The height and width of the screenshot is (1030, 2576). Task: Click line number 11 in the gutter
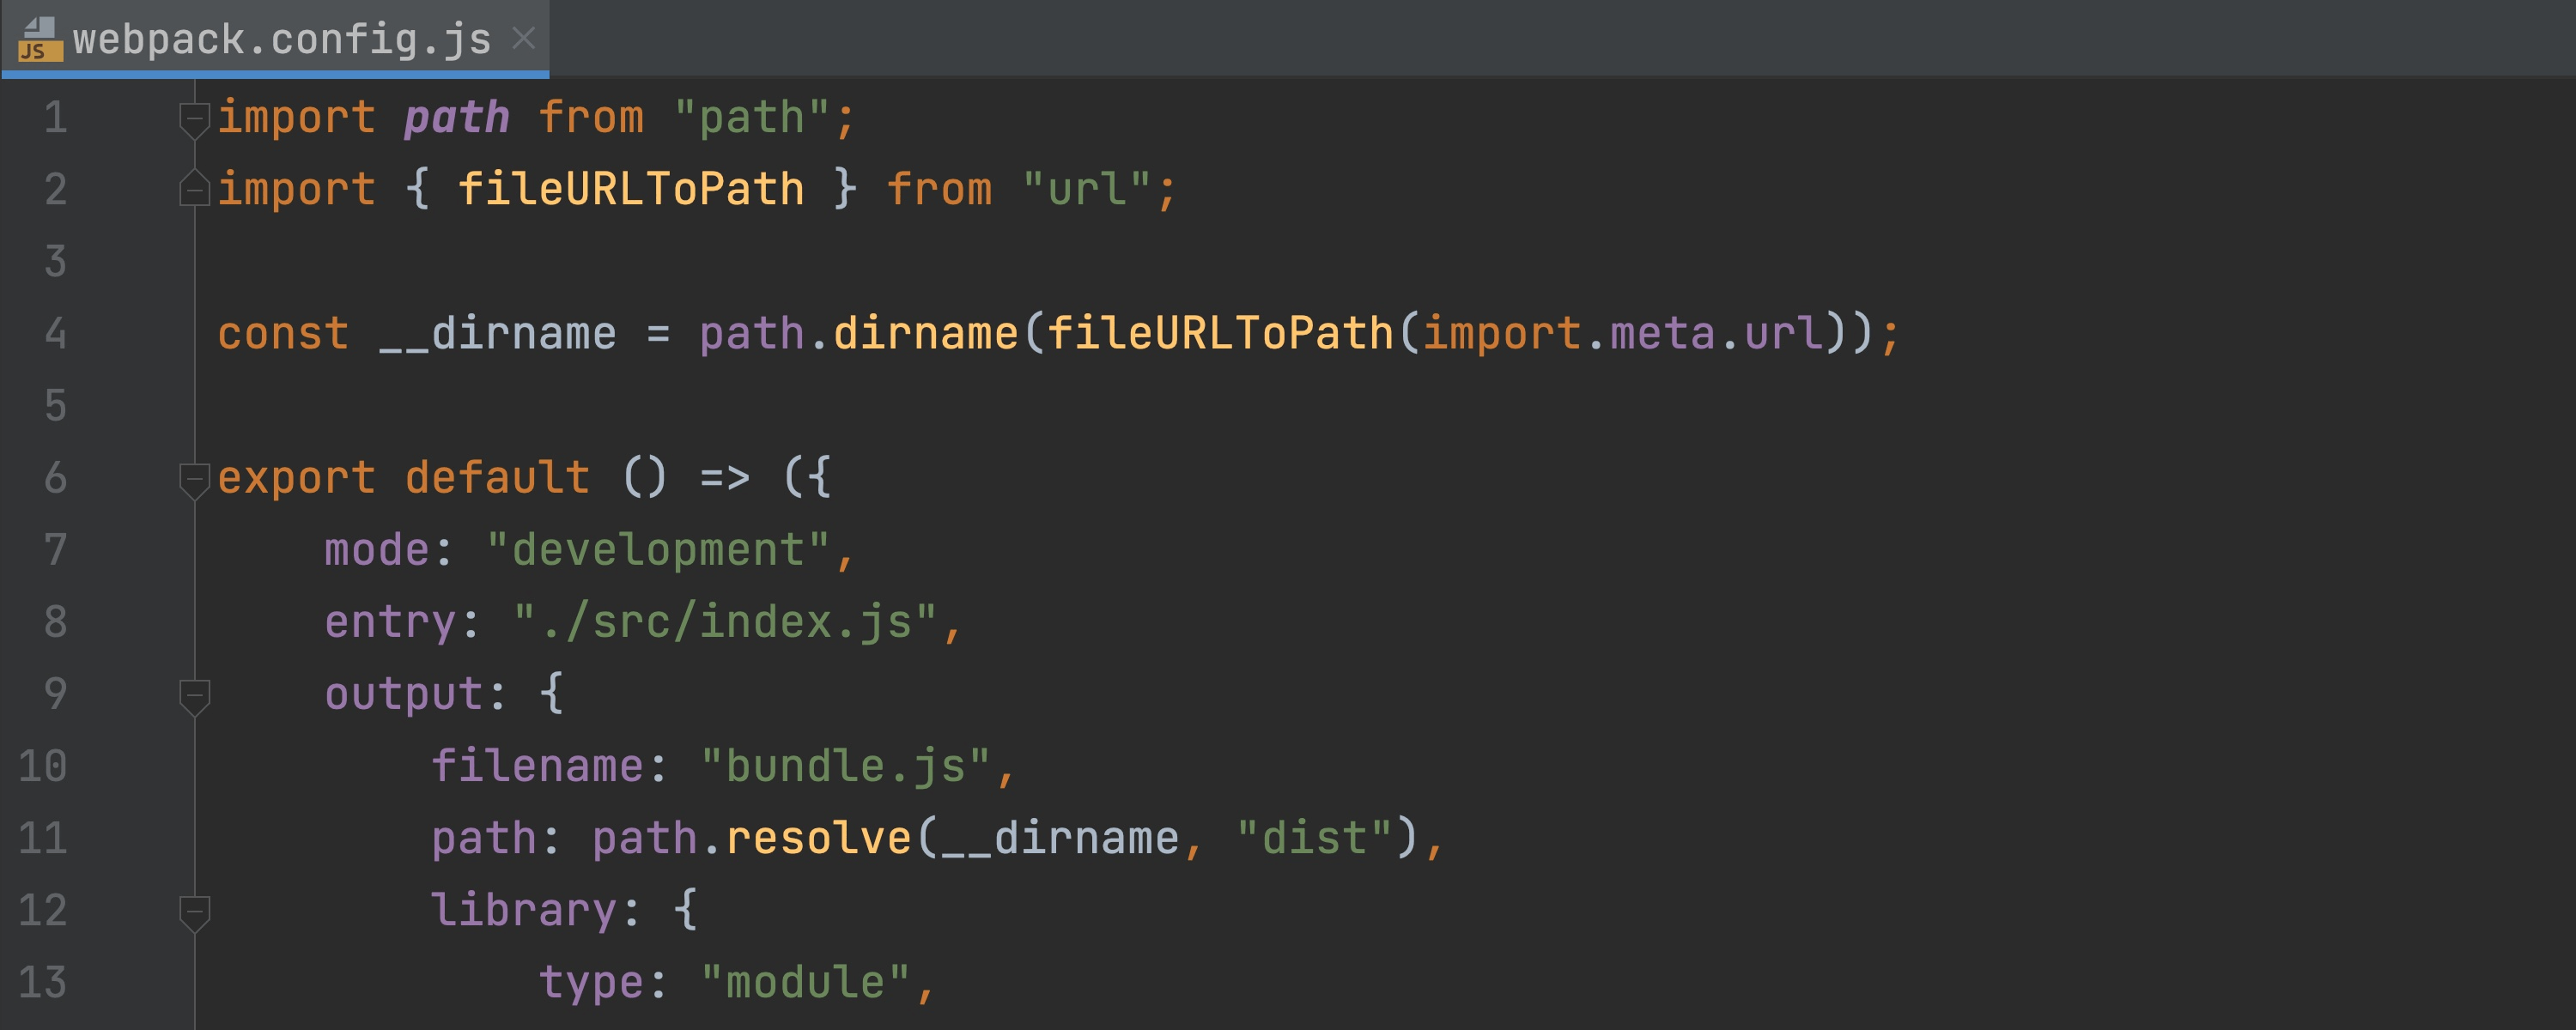click(x=43, y=838)
